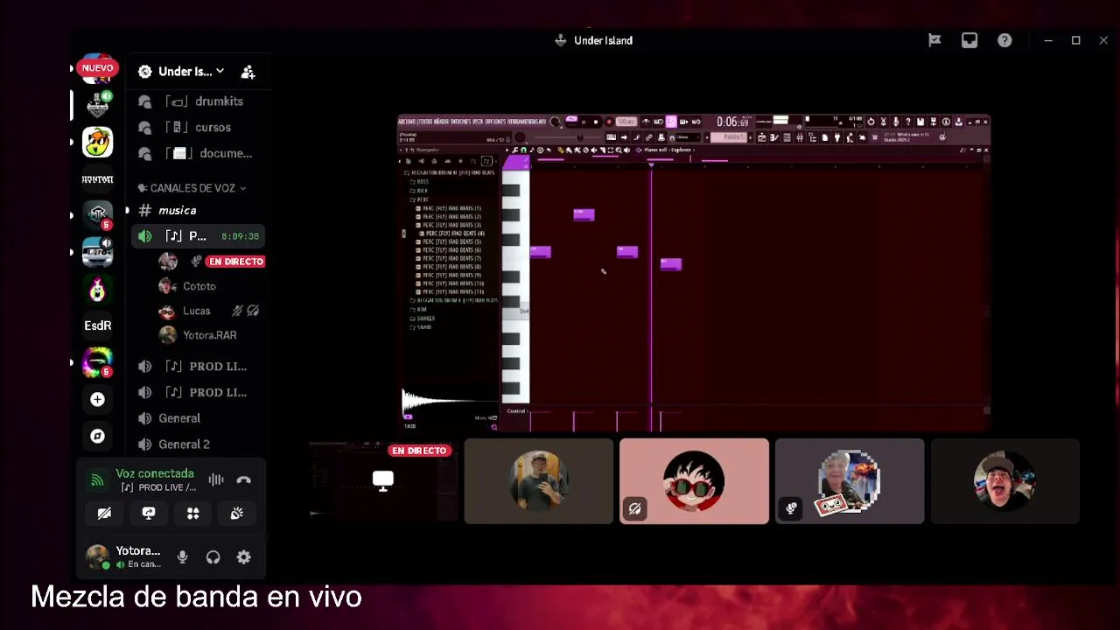Click the FL Studio record button in stream
Screen dimensions: 1120x630
[x=609, y=122]
